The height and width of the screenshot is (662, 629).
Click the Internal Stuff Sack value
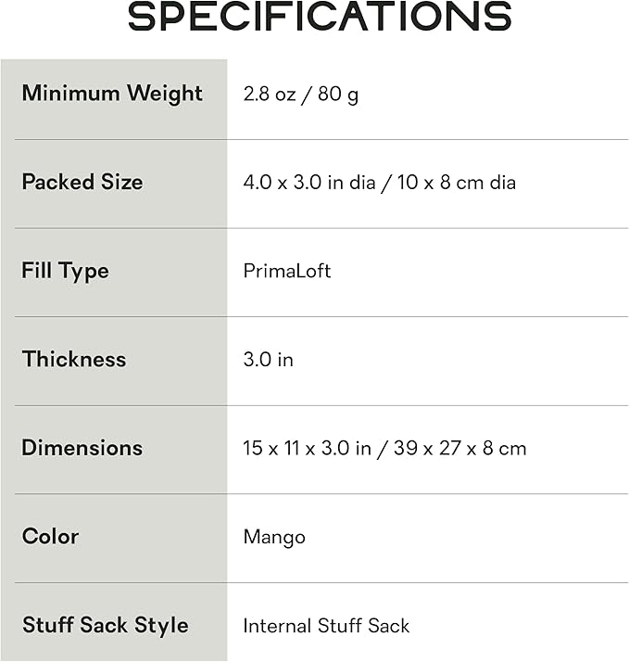[x=326, y=626]
